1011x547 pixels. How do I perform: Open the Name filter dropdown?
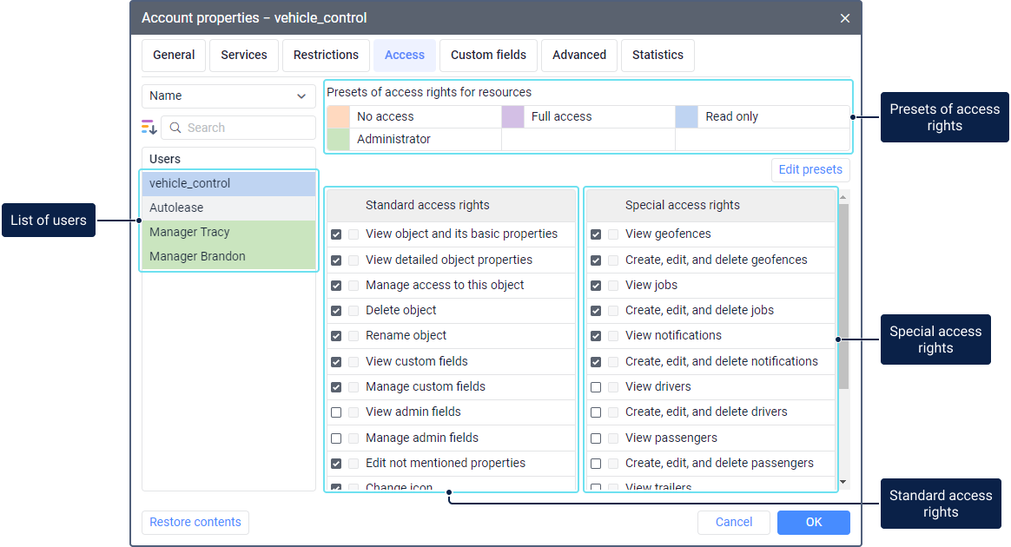tap(228, 96)
